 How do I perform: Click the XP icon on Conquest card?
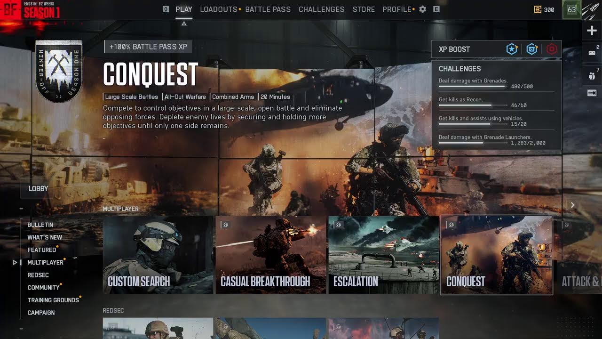click(x=451, y=225)
